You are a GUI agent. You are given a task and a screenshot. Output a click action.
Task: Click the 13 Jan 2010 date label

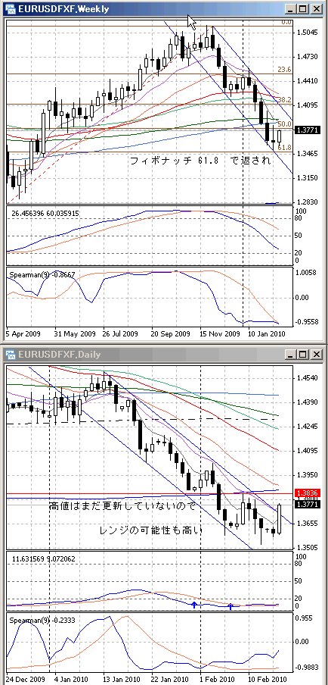122,680
